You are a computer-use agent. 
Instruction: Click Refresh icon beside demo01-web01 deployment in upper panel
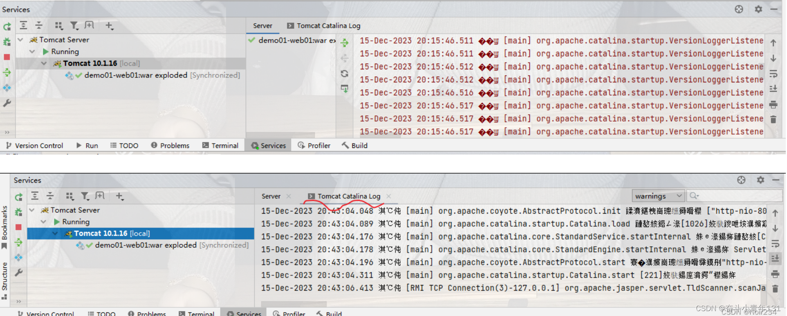coord(345,73)
